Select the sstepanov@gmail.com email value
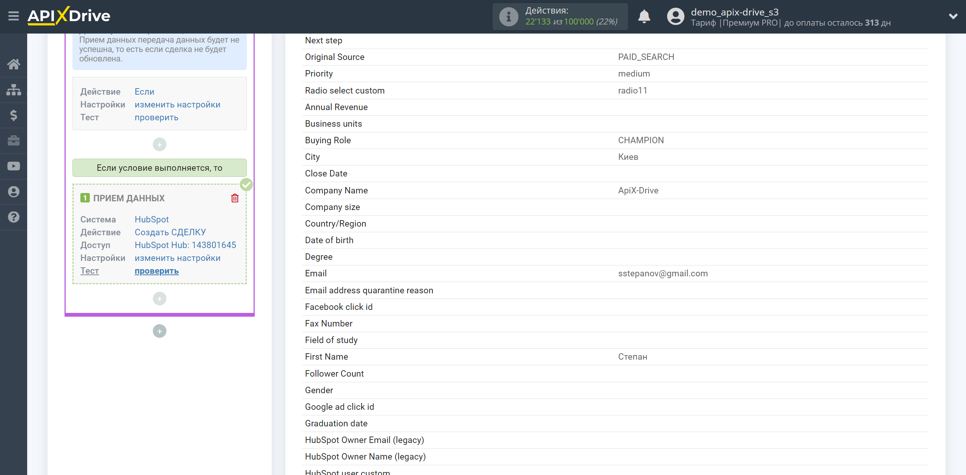 (x=663, y=273)
